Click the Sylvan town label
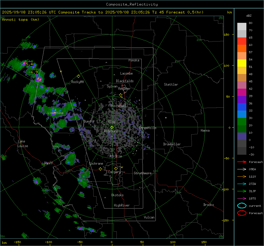The width and height of the screenshot is (264, 246). click(x=112, y=87)
